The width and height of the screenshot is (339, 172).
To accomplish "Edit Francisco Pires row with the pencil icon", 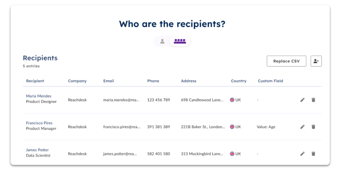I will point(303,127).
